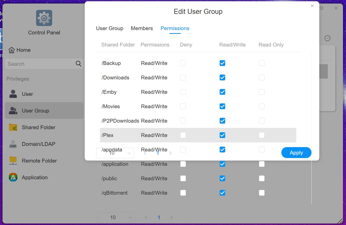Click the next-page arrow overlapping the /appdata row
346x225 pixels.
tap(170, 153)
